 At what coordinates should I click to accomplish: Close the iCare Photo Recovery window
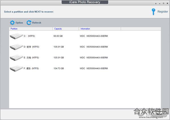click(x=167, y=3)
